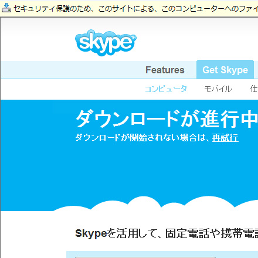Choose the コンピュータ sub-navigation link
The width and height of the screenshot is (258, 258).
coord(166,89)
